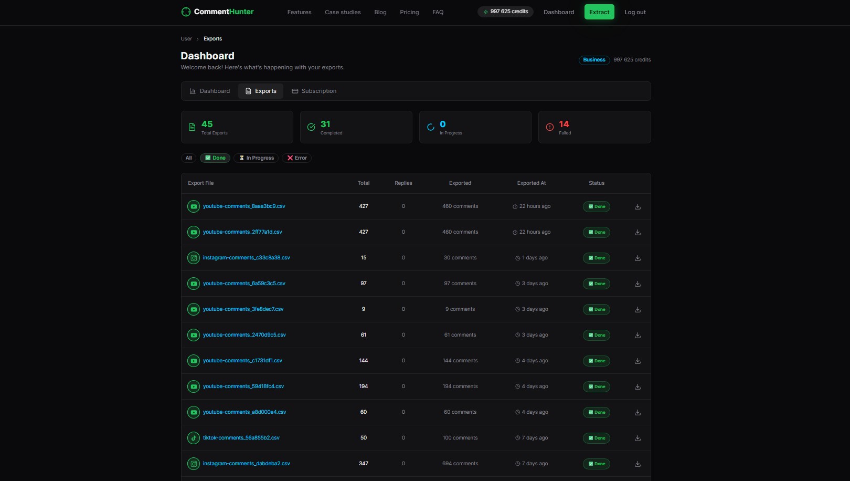This screenshot has height=481, width=850.
Task: Download youtube-comments_c1731df1.csv with its download icon
Action: (x=637, y=361)
